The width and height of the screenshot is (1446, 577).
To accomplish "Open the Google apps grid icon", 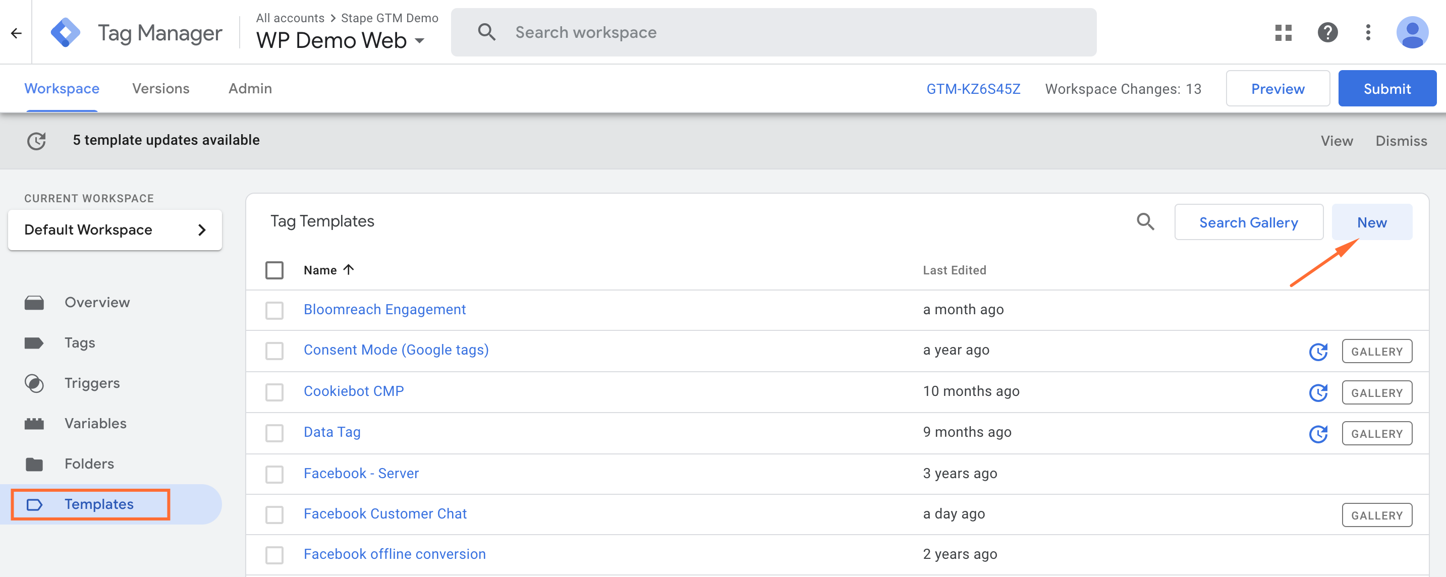I will 1284,32.
